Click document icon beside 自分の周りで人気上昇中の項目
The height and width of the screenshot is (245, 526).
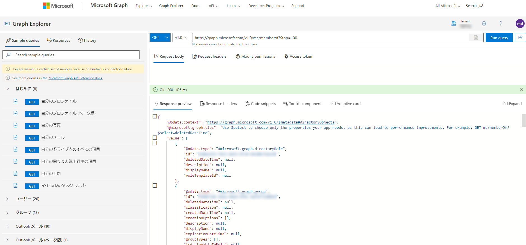(x=16, y=161)
